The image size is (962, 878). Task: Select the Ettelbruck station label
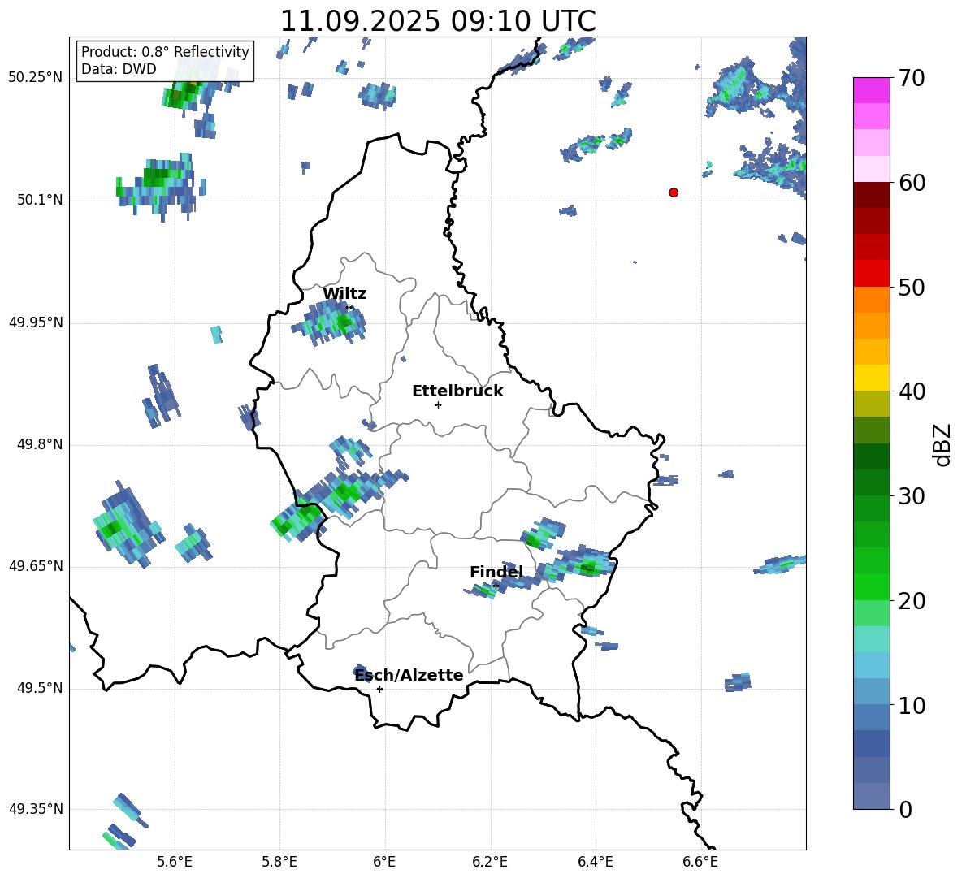pyautogui.click(x=457, y=391)
